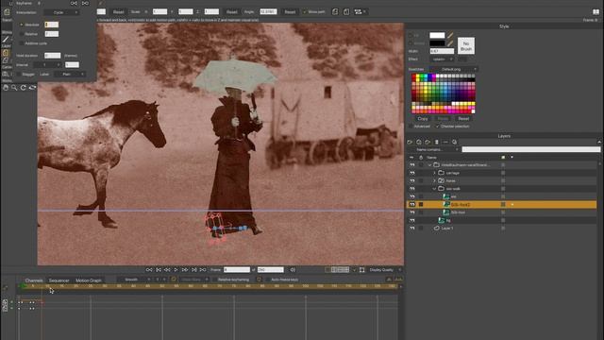Open the Swatches Default.png dropdown

tap(453, 69)
